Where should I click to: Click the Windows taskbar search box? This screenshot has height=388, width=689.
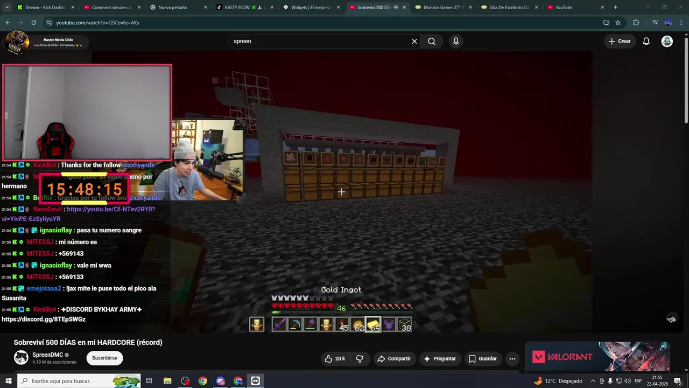click(79, 381)
